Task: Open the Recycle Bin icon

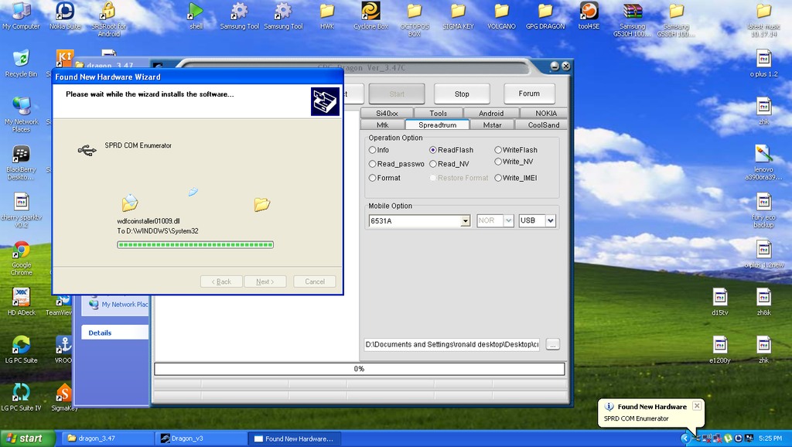Action: click(x=21, y=60)
